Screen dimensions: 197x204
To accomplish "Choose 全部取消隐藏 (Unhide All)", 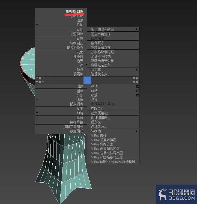I will pyautogui.click(x=101, y=57).
